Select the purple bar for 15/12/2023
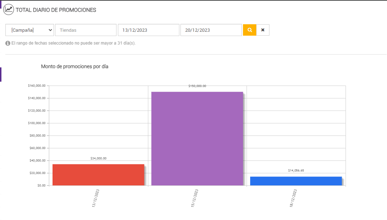 pyautogui.click(x=197, y=139)
